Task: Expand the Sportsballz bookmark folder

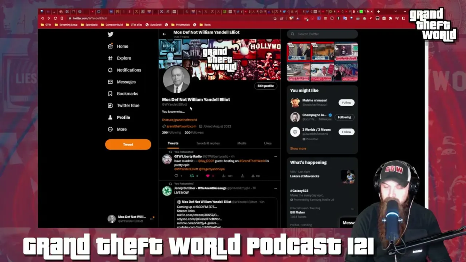Action: 89,25
